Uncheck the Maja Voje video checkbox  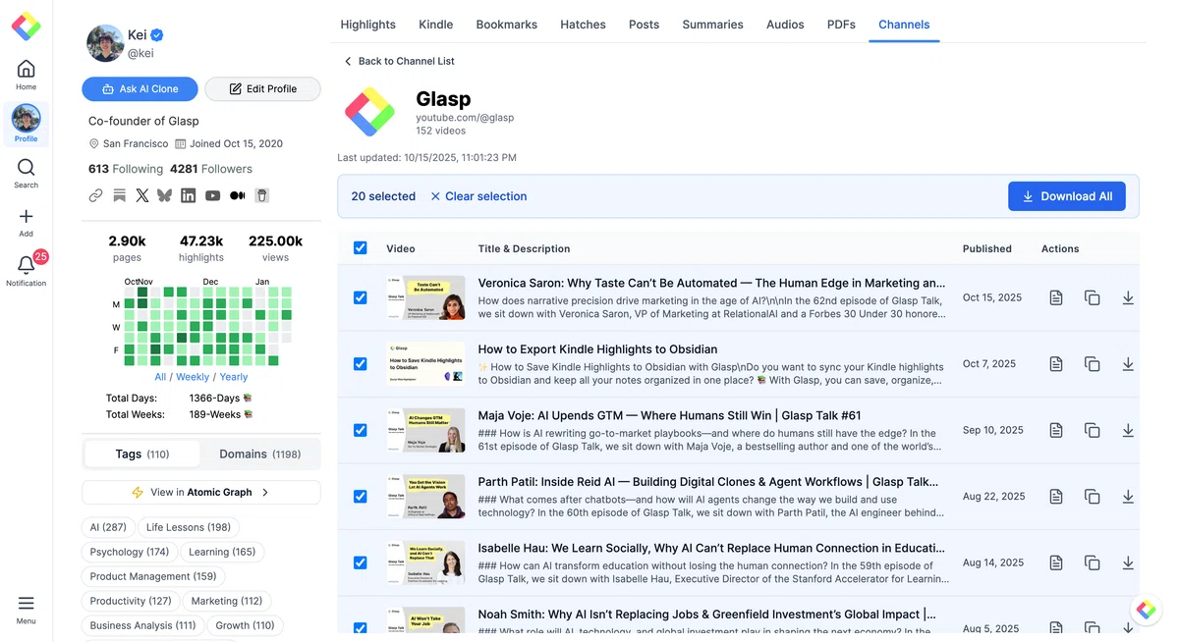click(x=360, y=430)
